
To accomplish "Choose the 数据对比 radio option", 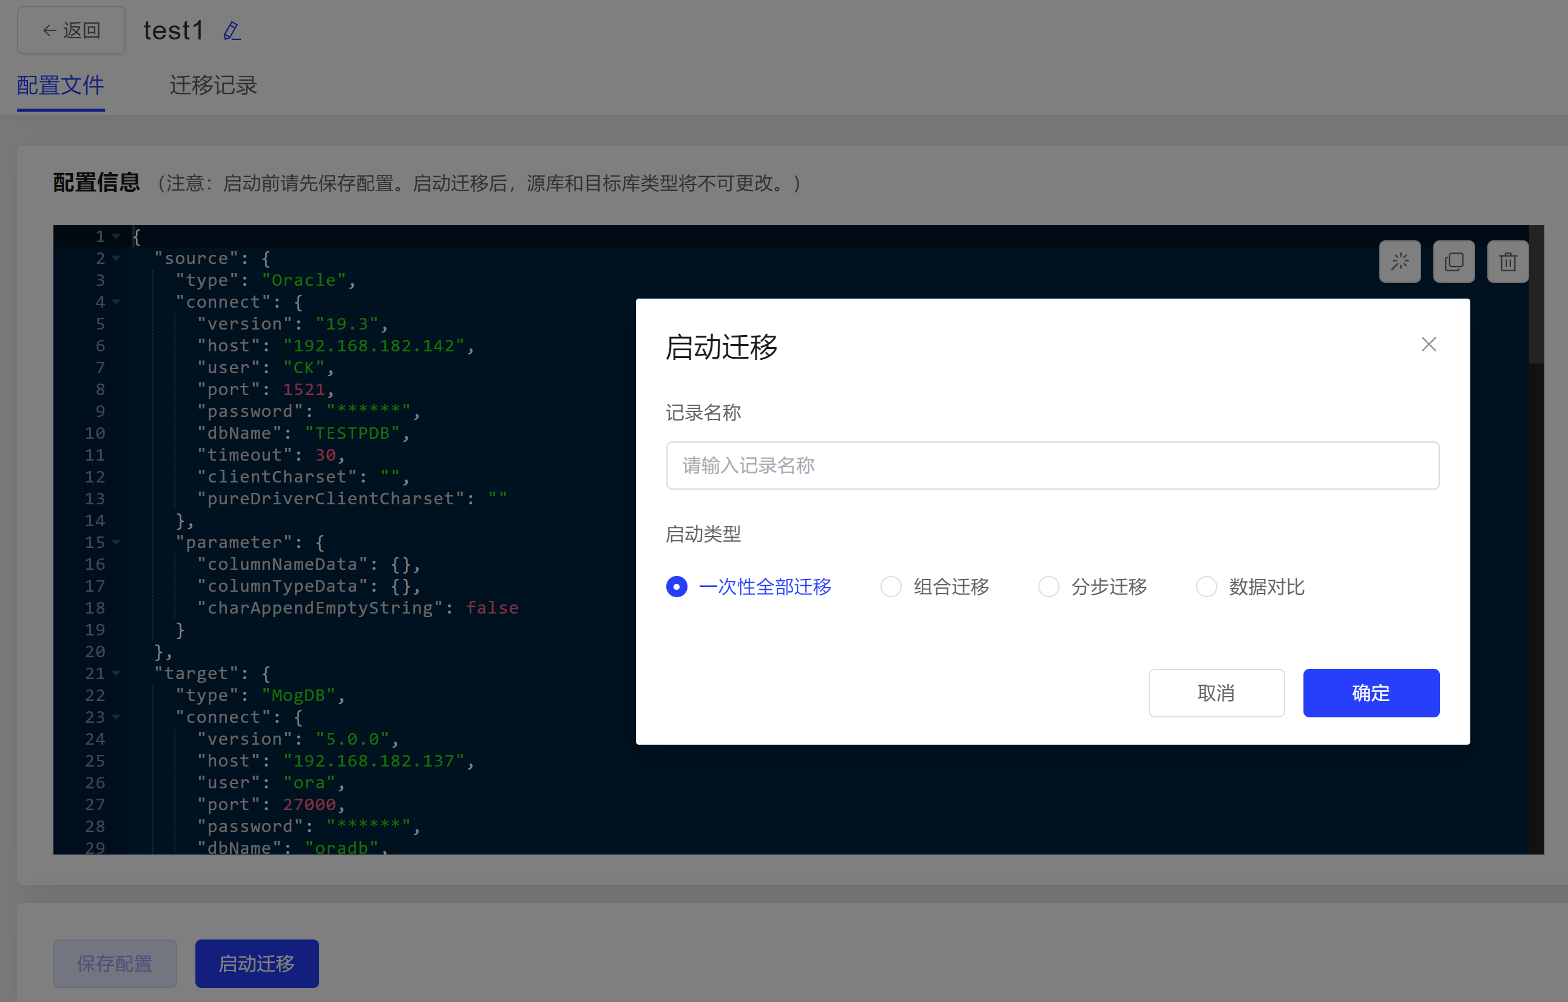I will pyautogui.click(x=1206, y=586).
